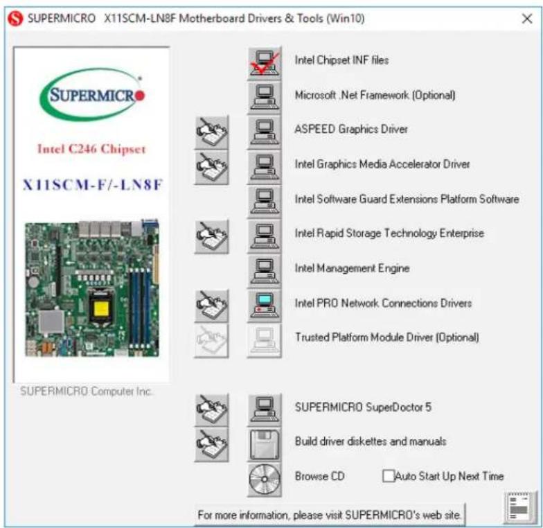Click the X11SCM motherboard photo

click(x=92, y=288)
